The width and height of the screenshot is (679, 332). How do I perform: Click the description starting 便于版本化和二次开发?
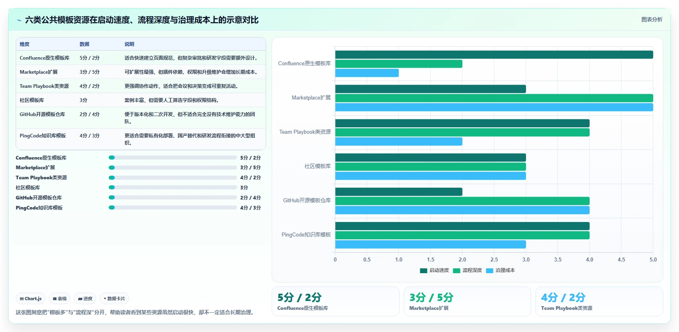[190, 118]
